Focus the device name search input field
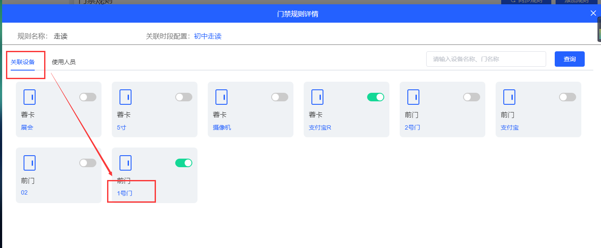Image resolution: width=601 pixels, height=248 pixels. (486, 59)
